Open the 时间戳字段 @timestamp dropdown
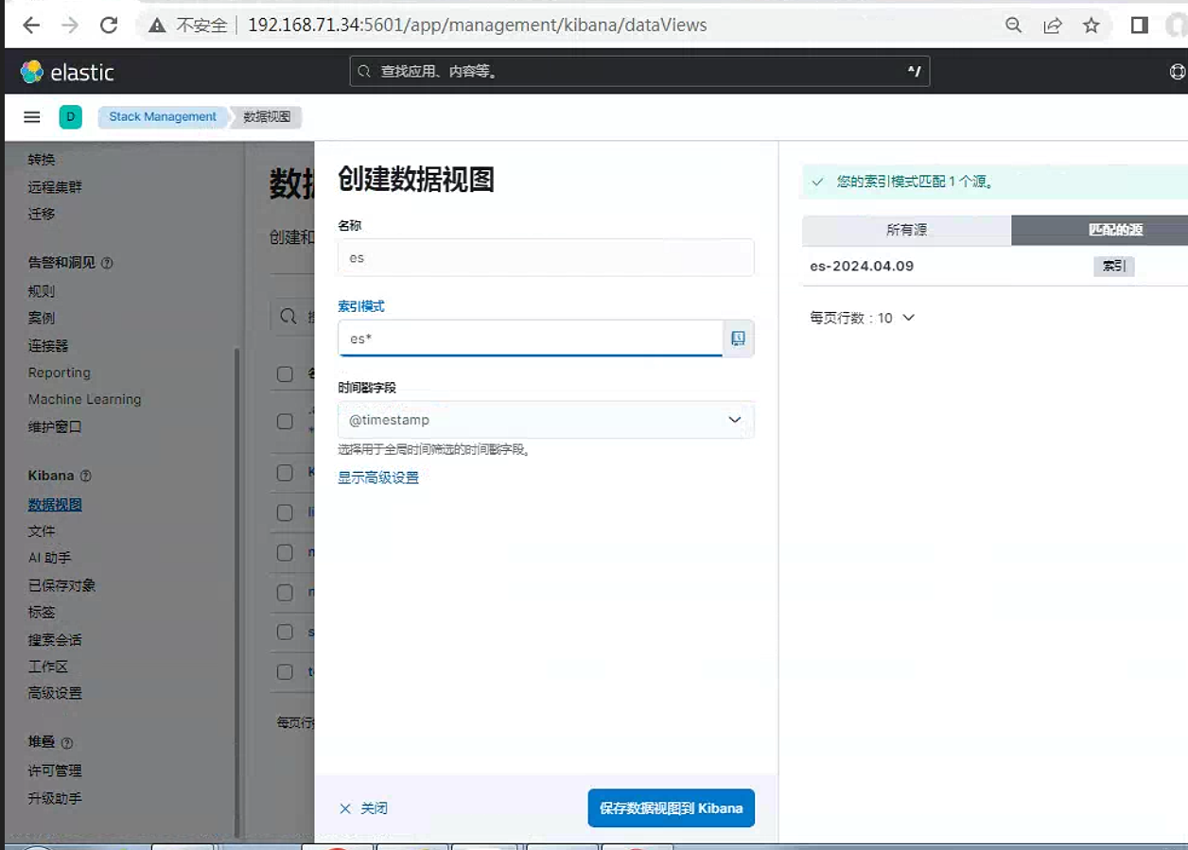The height and width of the screenshot is (850, 1188). point(546,420)
